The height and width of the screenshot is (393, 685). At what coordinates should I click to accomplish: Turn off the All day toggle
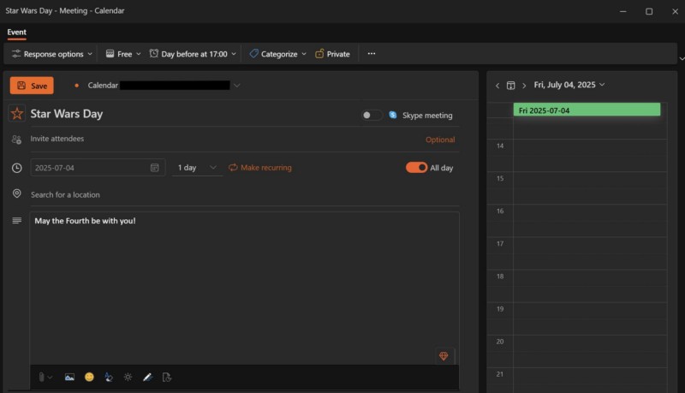(x=416, y=168)
